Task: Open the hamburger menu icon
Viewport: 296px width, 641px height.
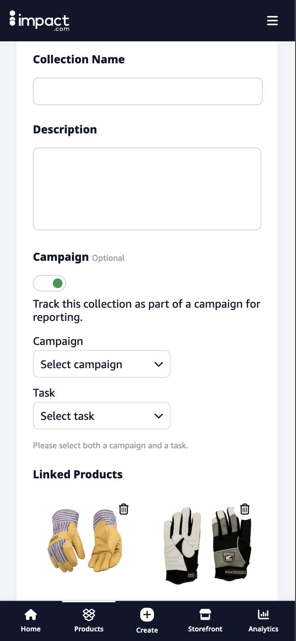Action: pos(272,21)
